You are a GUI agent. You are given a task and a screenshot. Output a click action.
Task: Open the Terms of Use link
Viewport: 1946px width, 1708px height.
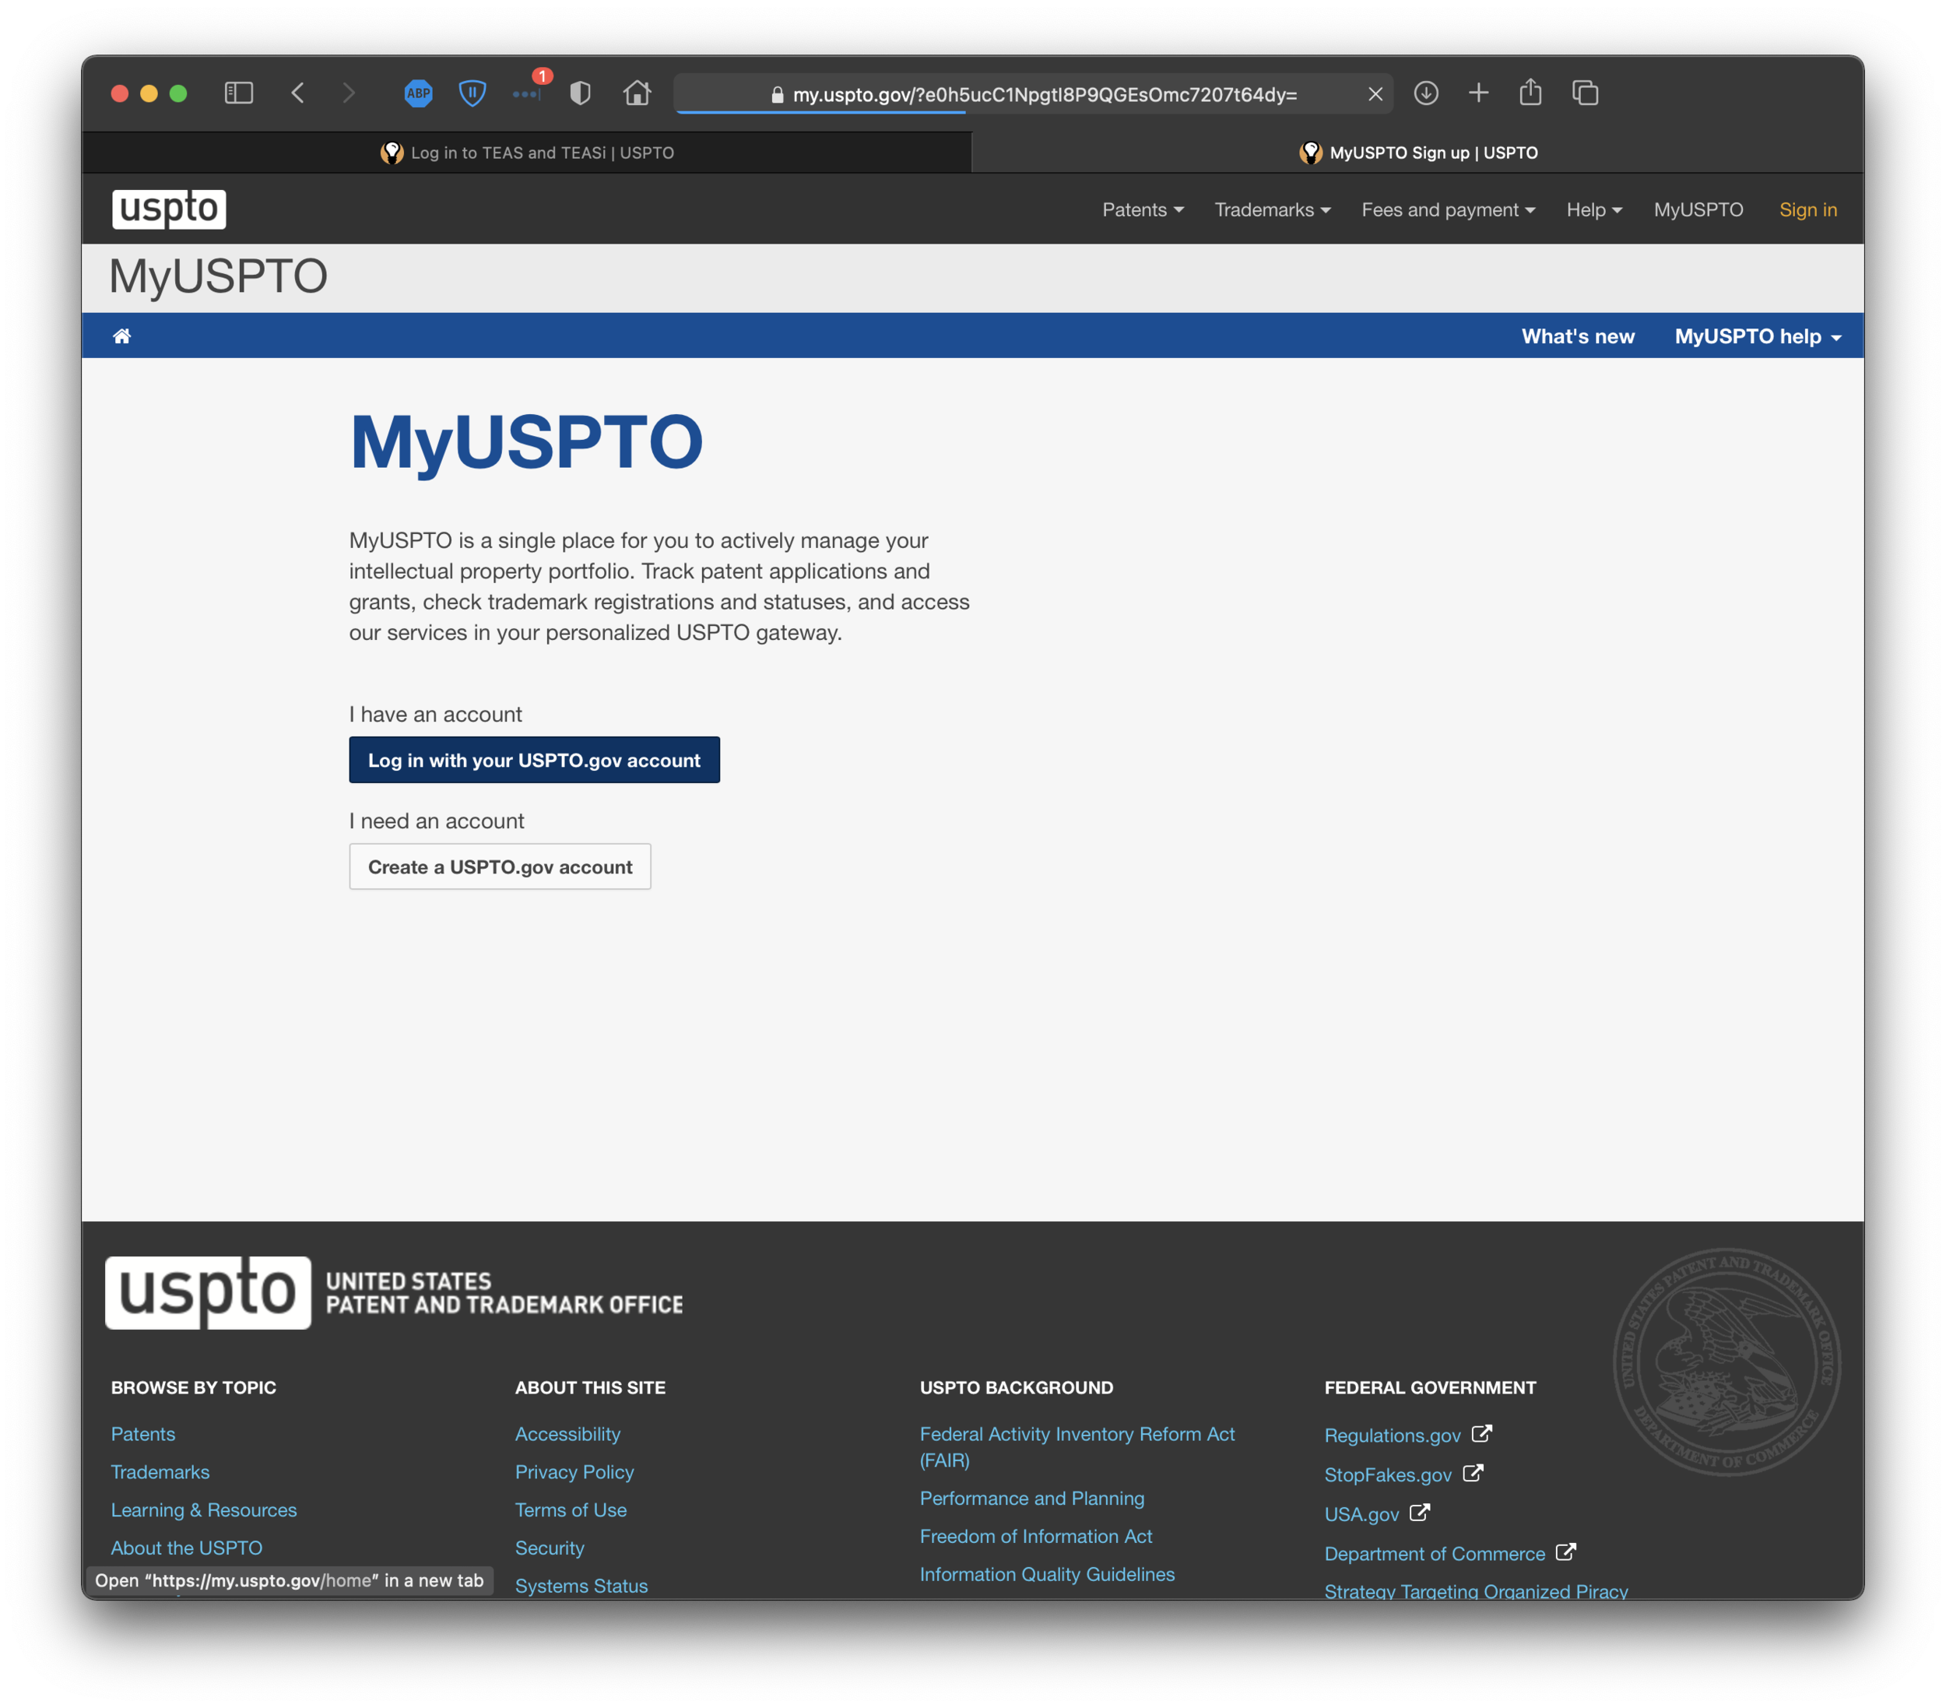click(x=571, y=1510)
